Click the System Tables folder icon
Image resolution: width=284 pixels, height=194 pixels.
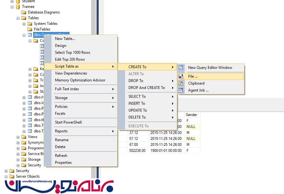coord(30,24)
